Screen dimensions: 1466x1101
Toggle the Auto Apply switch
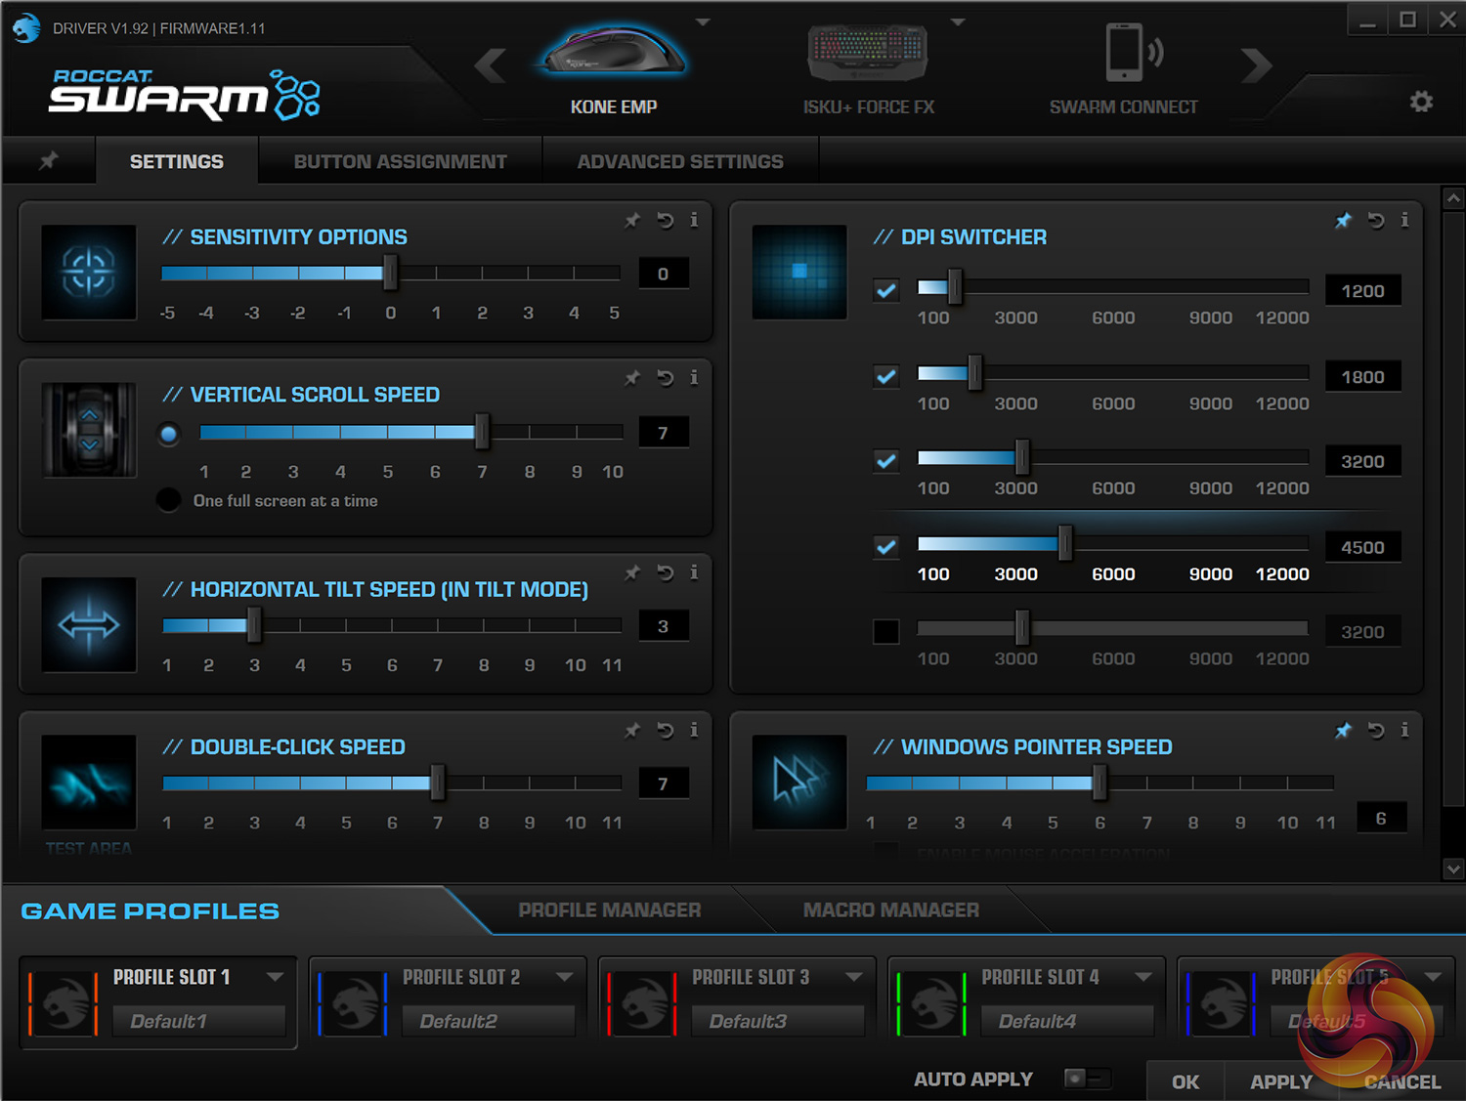(1087, 1079)
